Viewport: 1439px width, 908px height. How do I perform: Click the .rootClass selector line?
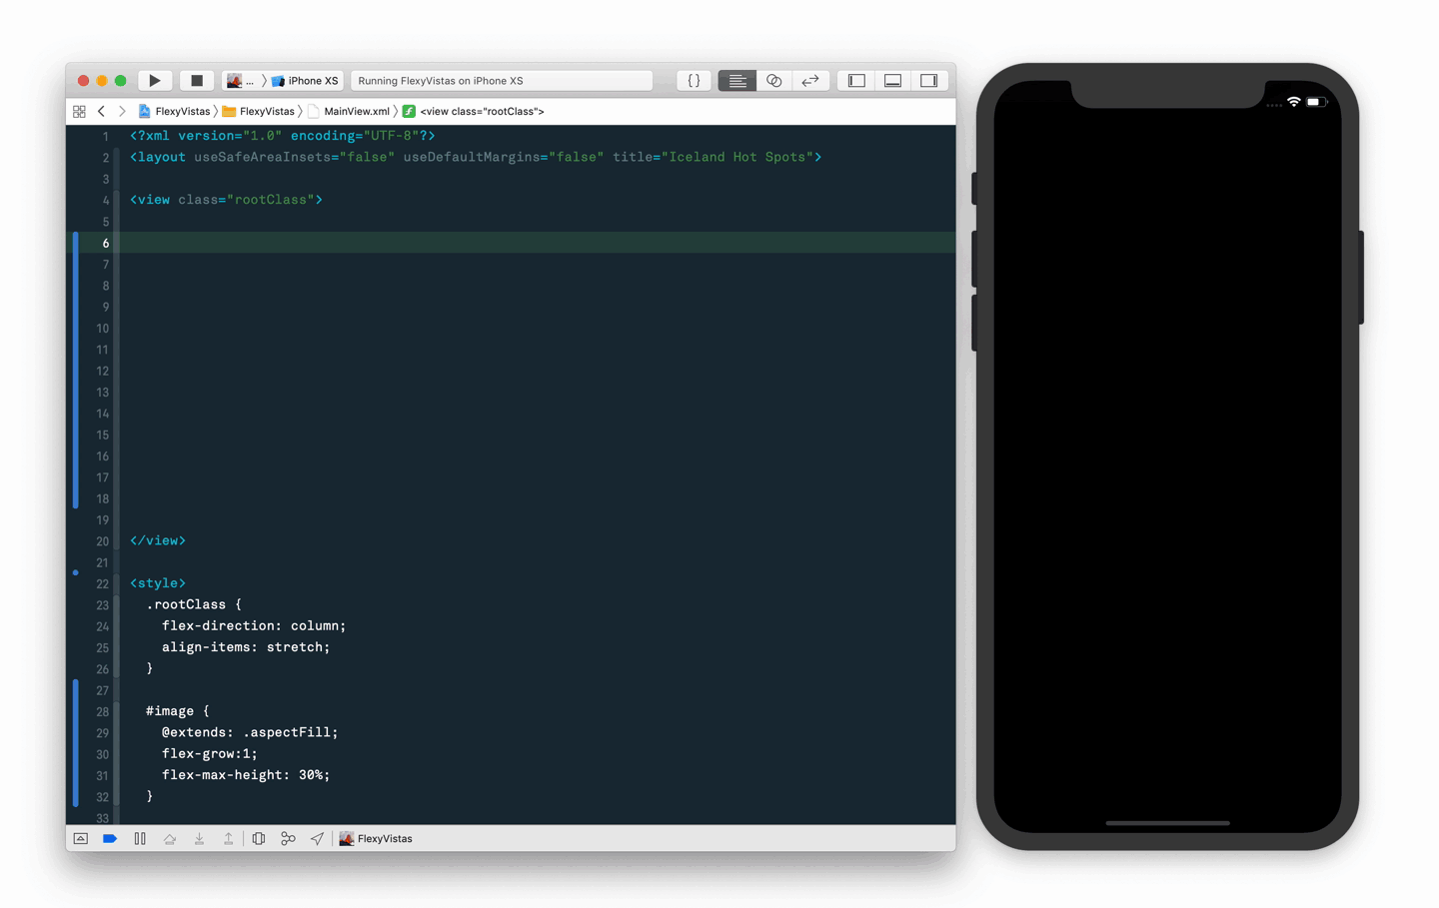click(194, 604)
